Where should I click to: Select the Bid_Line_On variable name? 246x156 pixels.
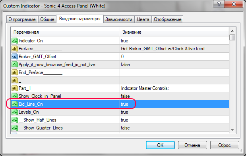pyautogui.click(x=31, y=104)
